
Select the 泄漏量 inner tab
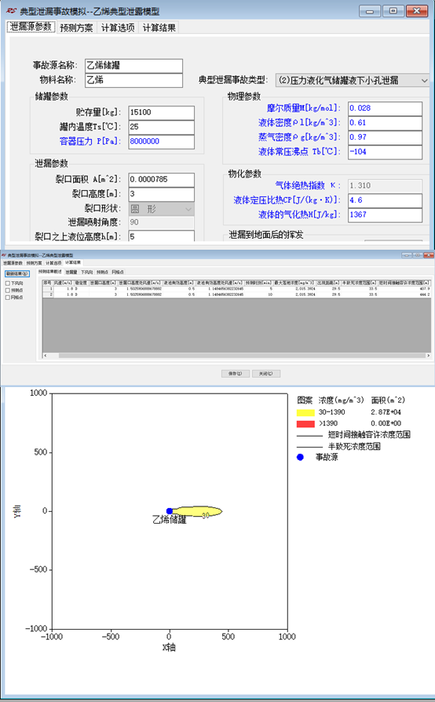point(71,272)
